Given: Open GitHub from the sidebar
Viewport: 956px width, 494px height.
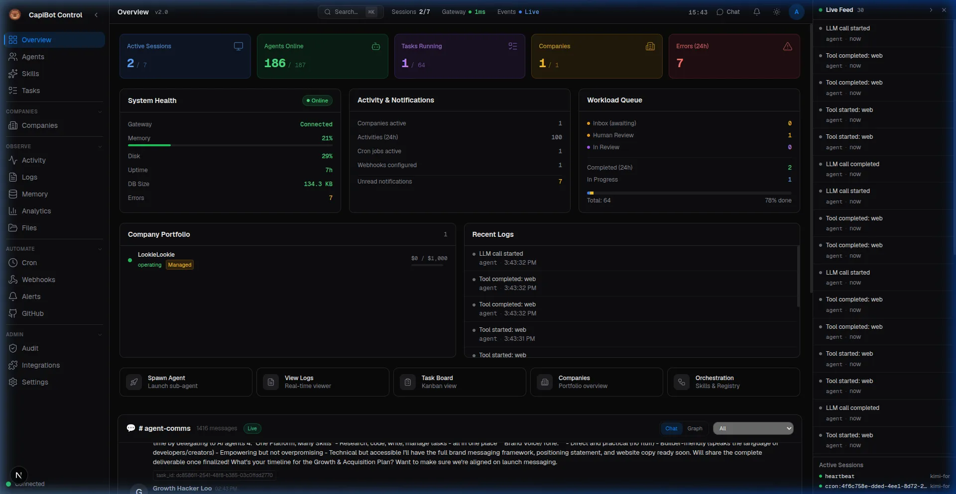Looking at the screenshot, I should (32, 313).
